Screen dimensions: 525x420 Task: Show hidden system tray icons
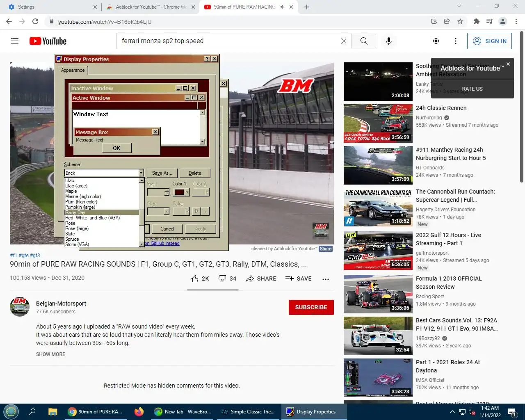(x=452, y=412)
